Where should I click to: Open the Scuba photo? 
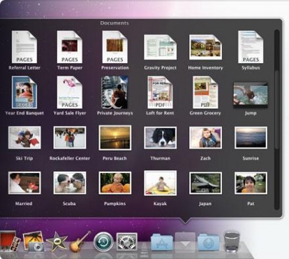click(70, 183)
